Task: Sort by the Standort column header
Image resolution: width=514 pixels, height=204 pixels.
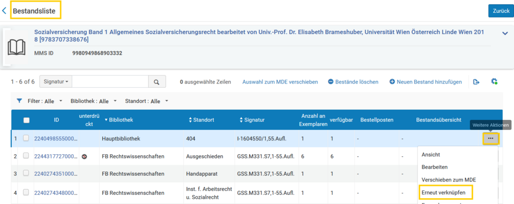Action: [x=201, y=120]
